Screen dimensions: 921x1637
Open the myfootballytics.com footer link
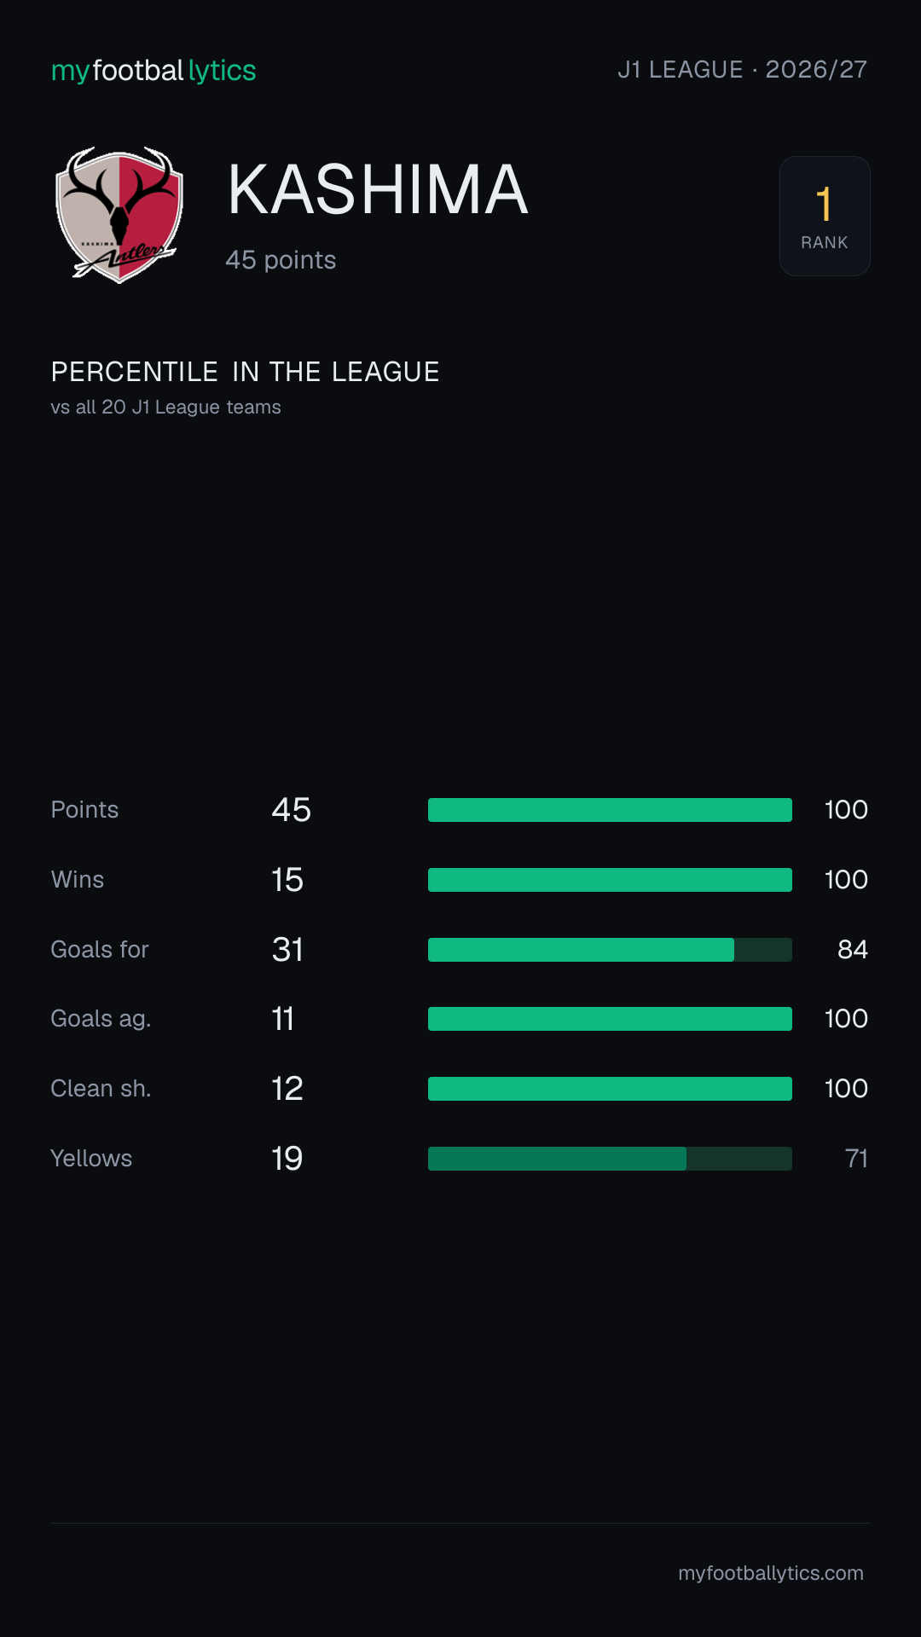coord(771,1573)
